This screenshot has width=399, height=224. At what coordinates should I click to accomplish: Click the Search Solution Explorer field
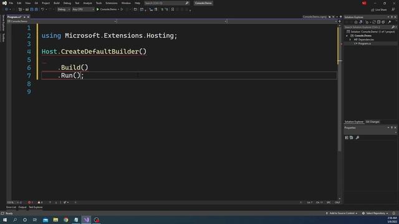pyautogui.click(x=368, y=27)
